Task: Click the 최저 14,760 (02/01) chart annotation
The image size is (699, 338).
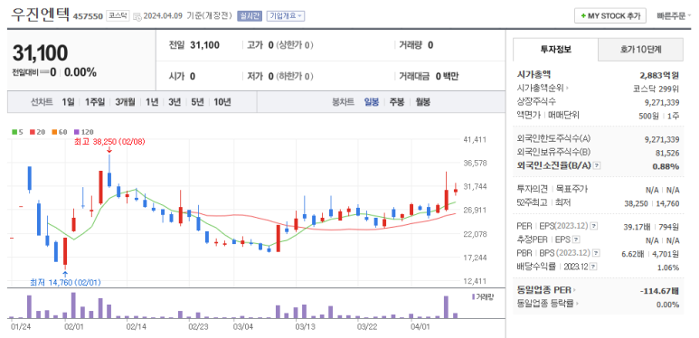Action: [x=65, y=282]
